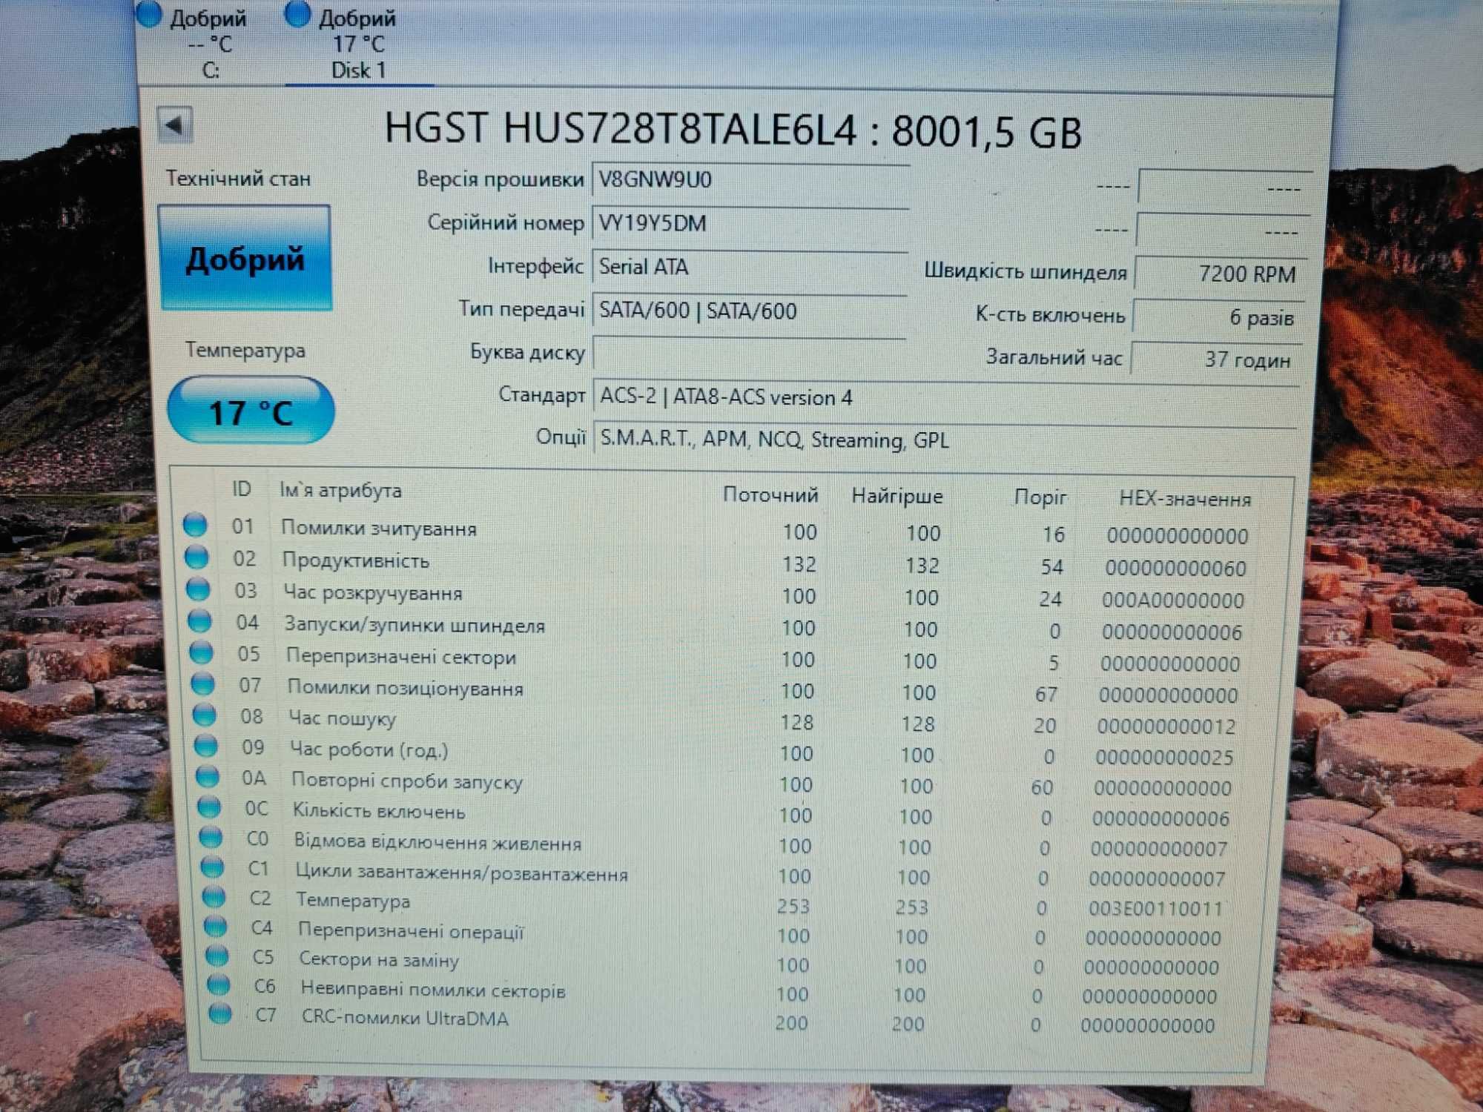Click HEX value 000000000025
The height and width of the screenshot is (1112, 1483).
point(1164,757)
